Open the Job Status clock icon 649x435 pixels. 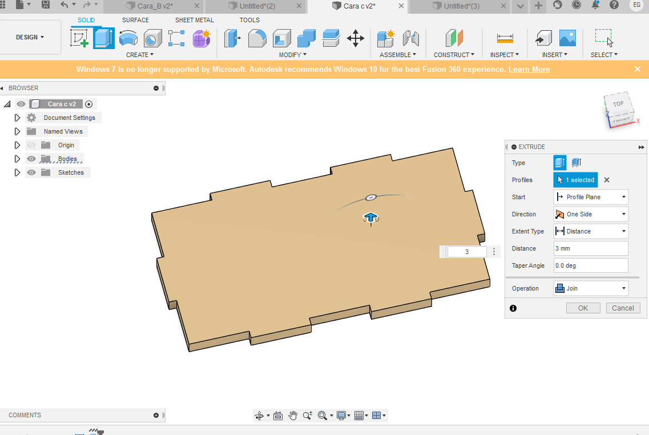[576, 5]
